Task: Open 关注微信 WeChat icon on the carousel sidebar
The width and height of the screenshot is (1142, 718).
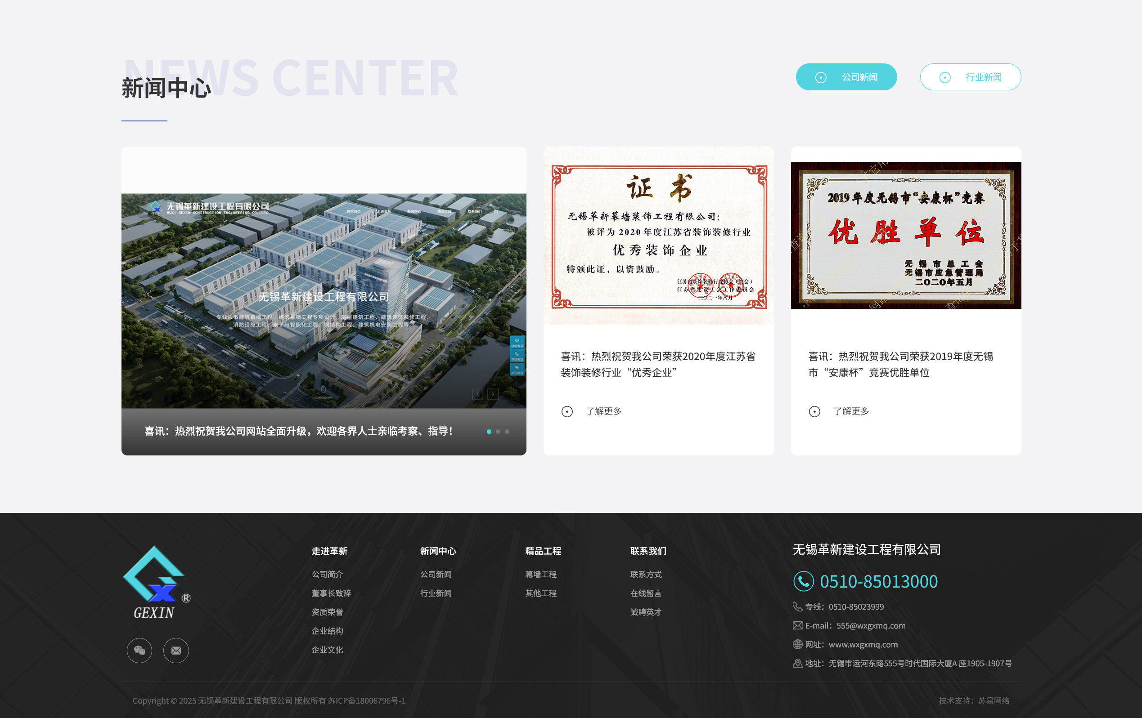Action: [517, 368]
